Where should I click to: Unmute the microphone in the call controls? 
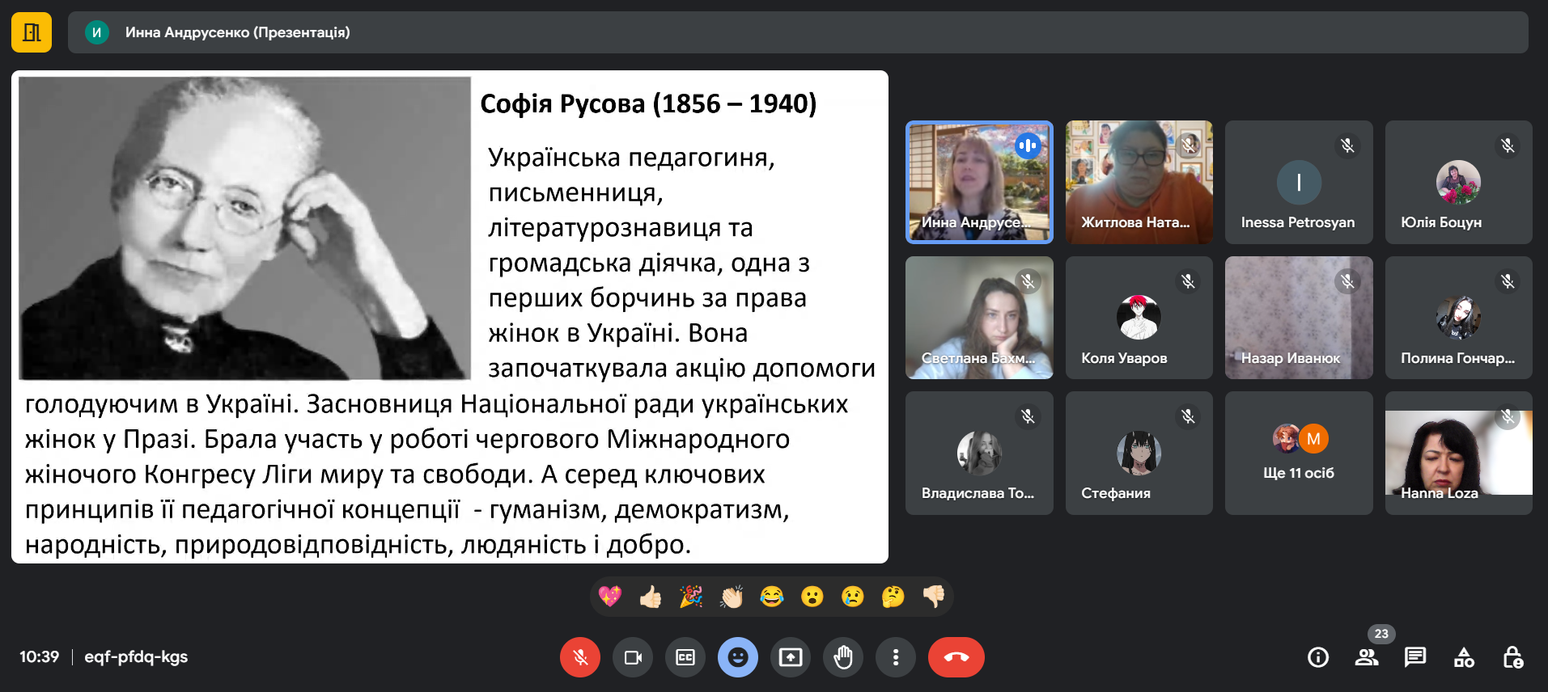click(x=579, y=657)
